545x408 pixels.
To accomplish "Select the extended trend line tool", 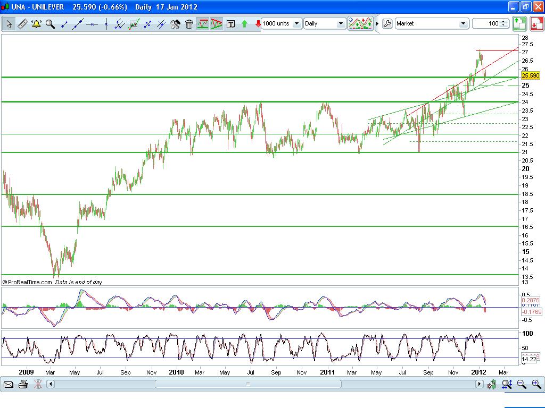I will pos(78,24).
